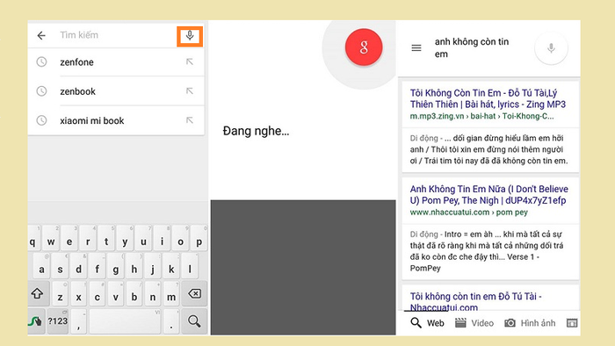Insert zenfone into search with arrow icon

click(x=190, y=61)
